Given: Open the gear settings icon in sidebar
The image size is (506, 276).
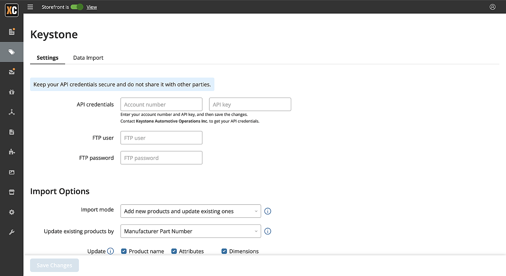Looking at the screenshot, I should click(12, 212).
